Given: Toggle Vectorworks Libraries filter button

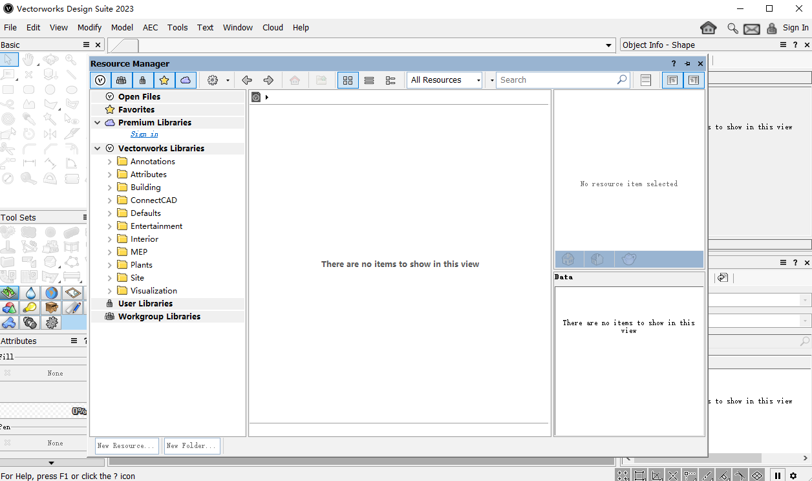Looking at the screenshot, I should pyautogui.click(x=100, y=80).
